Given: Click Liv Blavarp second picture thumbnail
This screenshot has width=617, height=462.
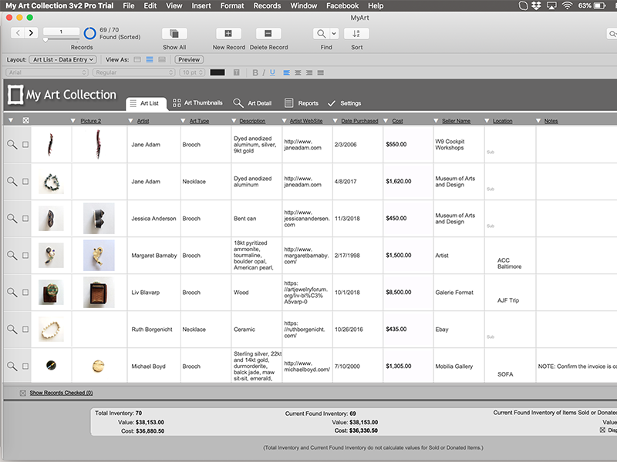Looking at the screenshot, I should (99, 293).
